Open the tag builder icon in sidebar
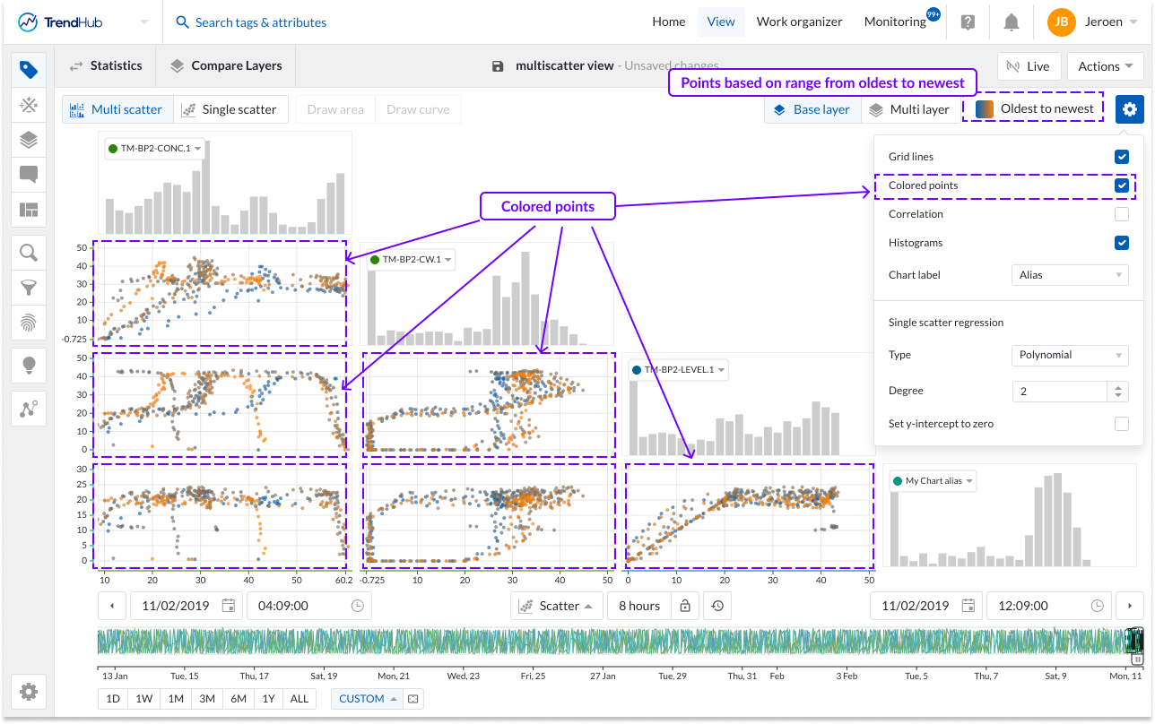1155x724 pixels. click(x=29, y=106)
